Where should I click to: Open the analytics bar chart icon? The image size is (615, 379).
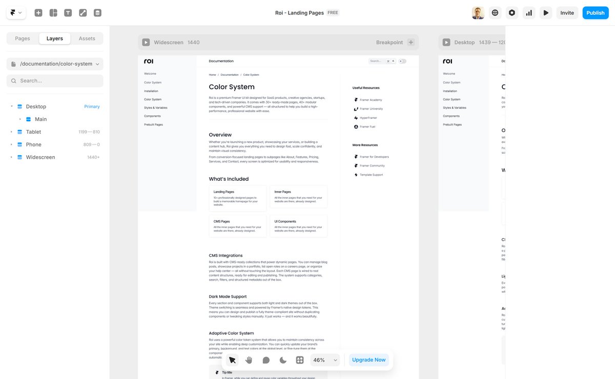tap(529, 13)
